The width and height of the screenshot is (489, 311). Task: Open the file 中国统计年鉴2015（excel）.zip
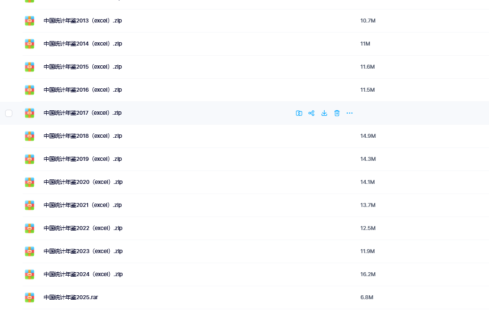coord(83,67)
